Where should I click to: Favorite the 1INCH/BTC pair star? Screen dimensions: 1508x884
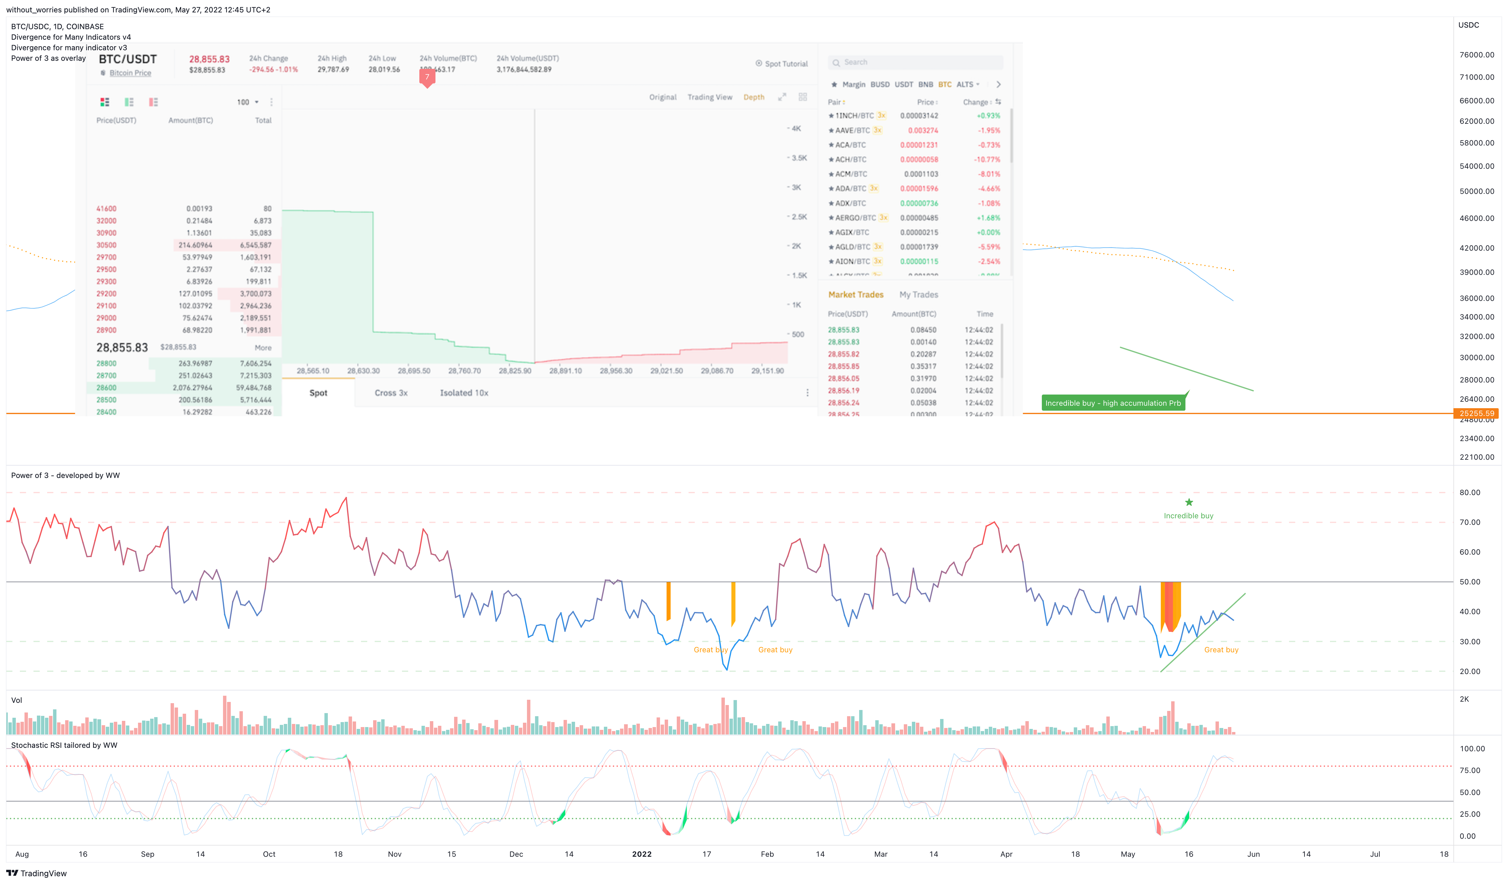pyautogui.click(x=831, y=115)
